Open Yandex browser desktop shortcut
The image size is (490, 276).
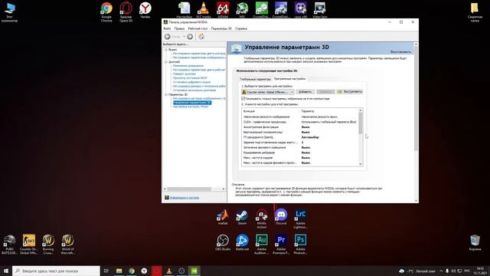pos(145,10)
